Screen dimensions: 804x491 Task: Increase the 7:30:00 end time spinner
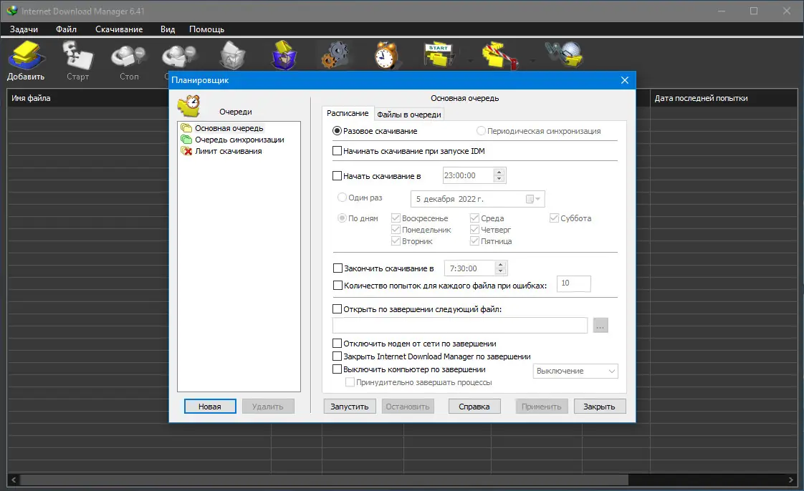[501, 265]
